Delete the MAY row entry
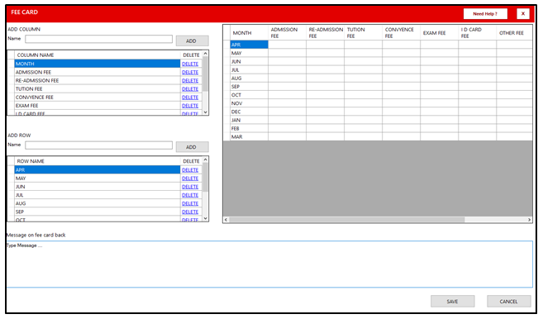This screenshot has height=319, width=543. [190, 179]
